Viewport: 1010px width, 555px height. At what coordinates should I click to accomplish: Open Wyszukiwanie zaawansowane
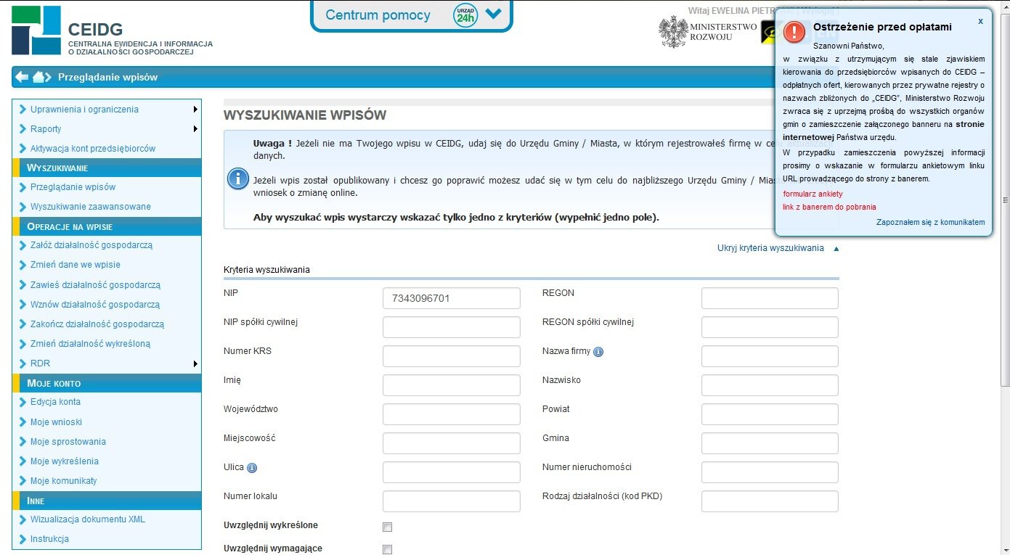[x=91, y=207]
